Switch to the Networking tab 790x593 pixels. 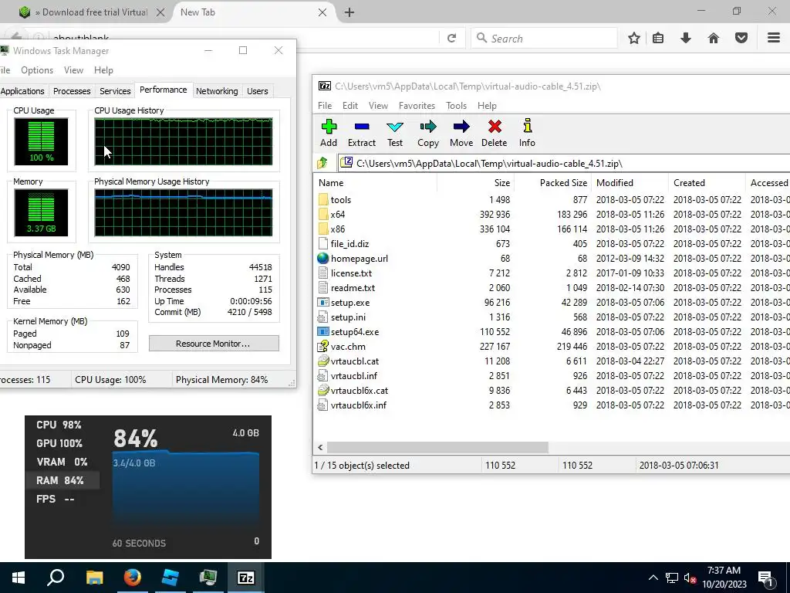tap(217, 91)
